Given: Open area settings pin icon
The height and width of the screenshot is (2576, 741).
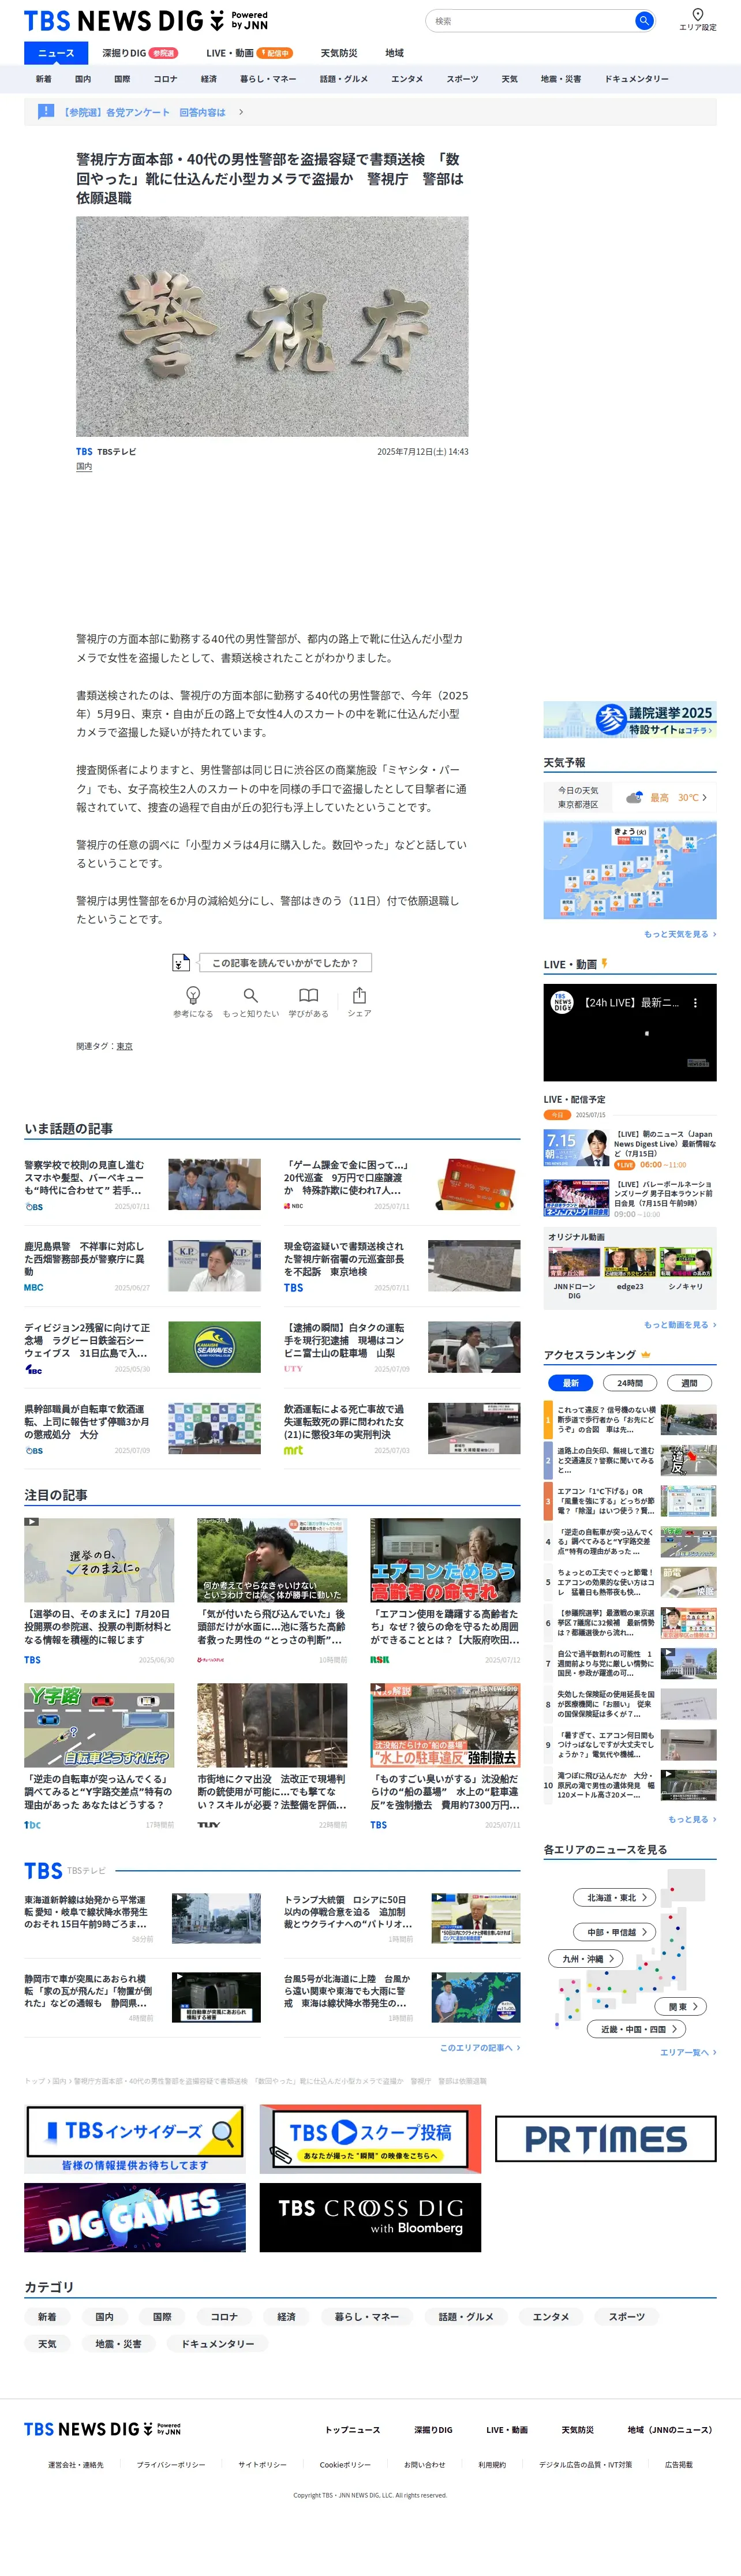Looking at the screenshot, I should [x=697, y=14].
